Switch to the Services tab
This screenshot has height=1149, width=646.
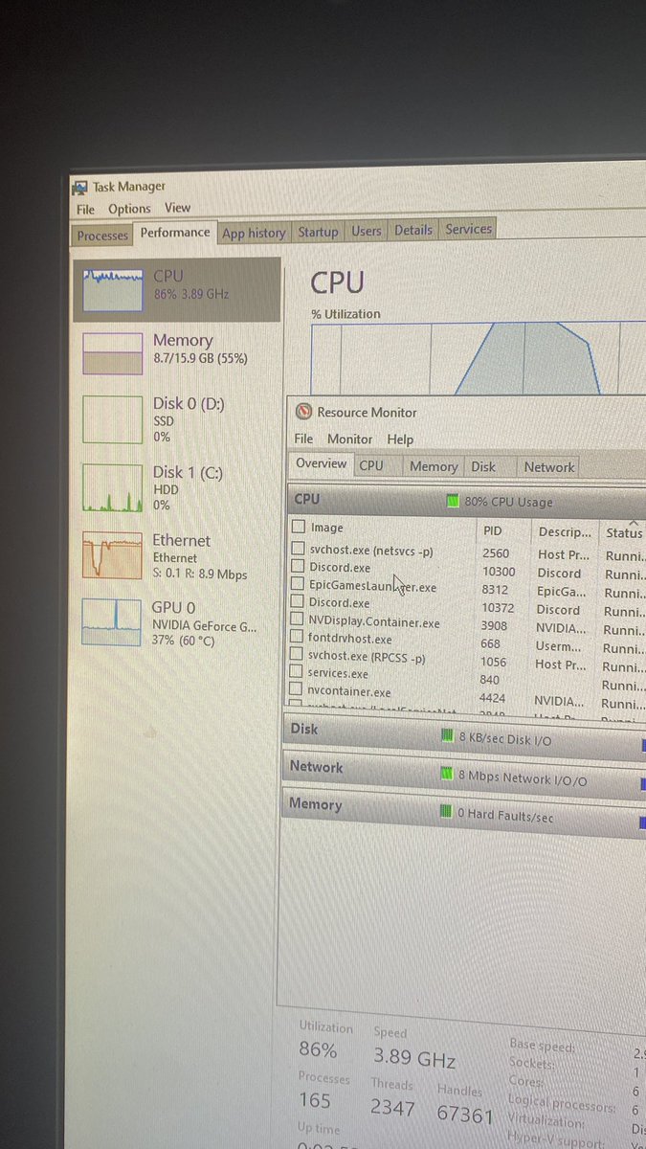[468, 229]
